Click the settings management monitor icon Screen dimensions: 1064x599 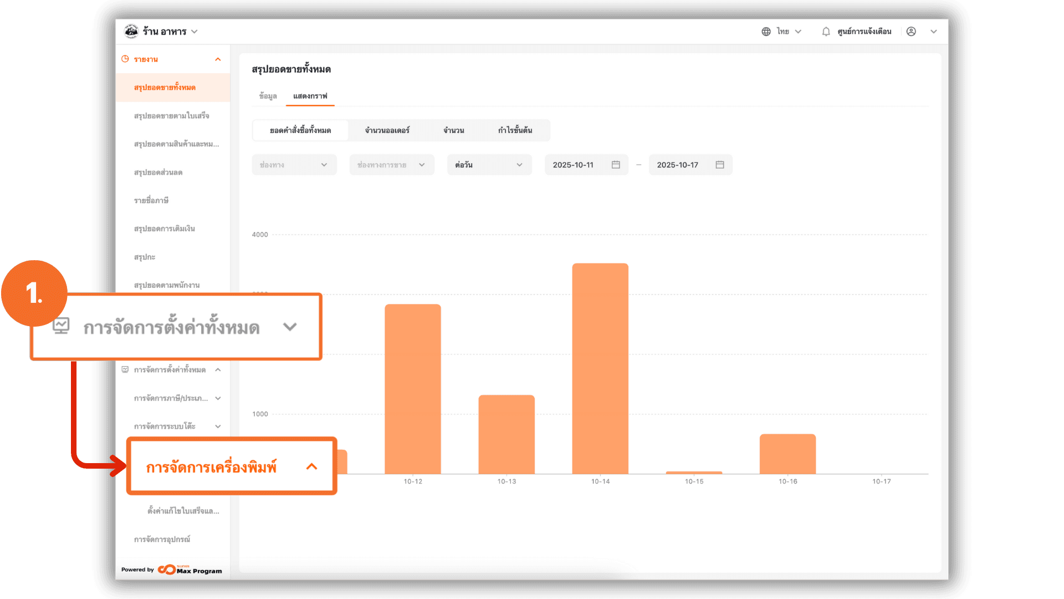click(125, 369)
